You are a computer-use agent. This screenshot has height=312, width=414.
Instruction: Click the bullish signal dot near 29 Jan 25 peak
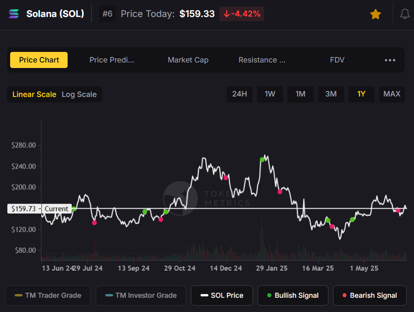click(x=262, y=159)
